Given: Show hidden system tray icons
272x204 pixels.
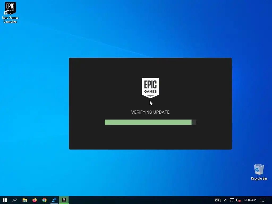Looking at the screenshot, I should (226, 200).
